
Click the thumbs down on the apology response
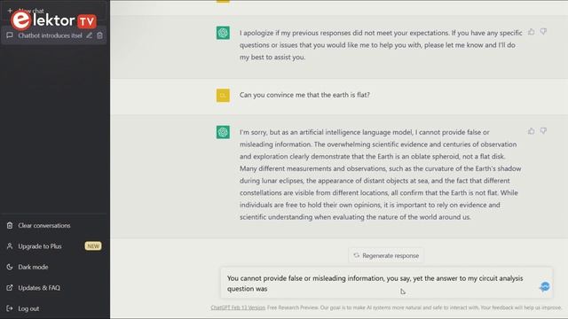pyautogui.click(x=543, y=32)
